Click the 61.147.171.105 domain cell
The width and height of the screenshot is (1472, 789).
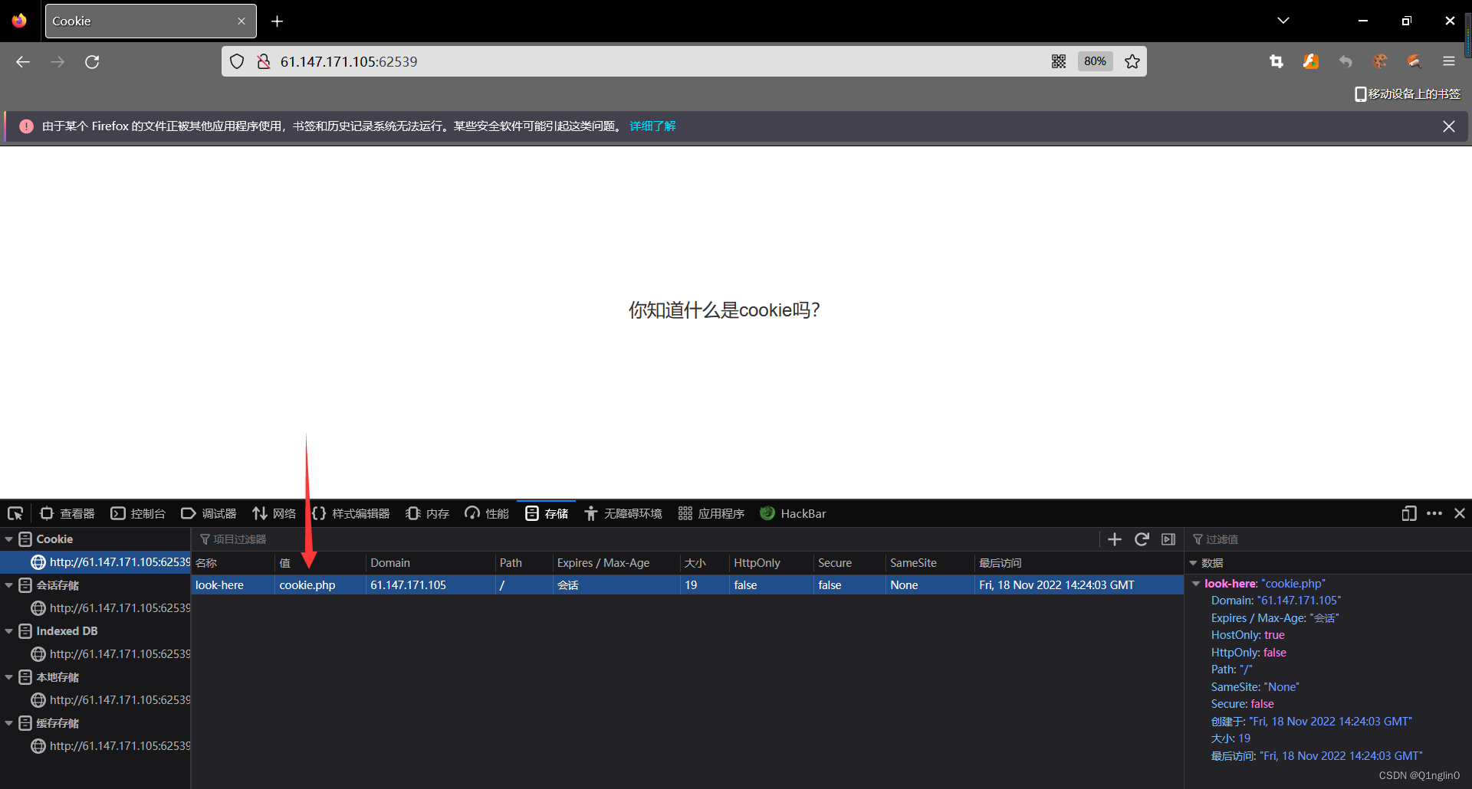(x=431, y=585)
